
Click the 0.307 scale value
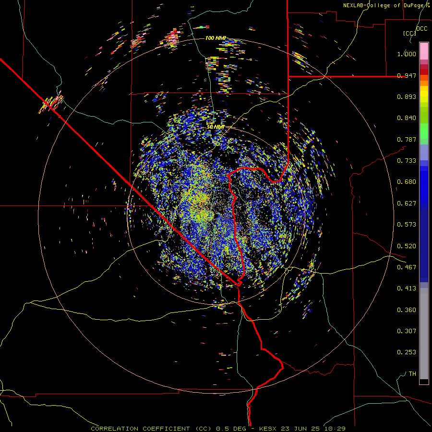(x=407, y=331)
